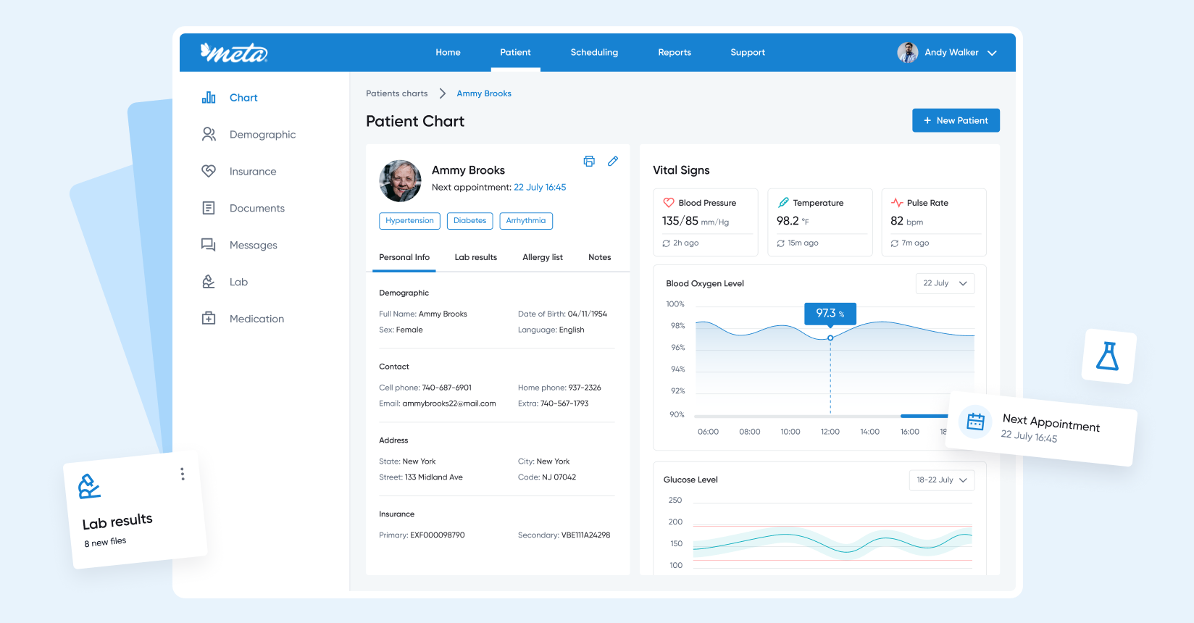This screenshot has width=1194, height=623.
Task: Open the Insurance heart icon in sidebar
Action: pos(209,171)
